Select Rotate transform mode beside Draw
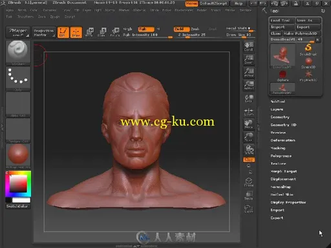The width and height of the screenshot is (331, 248). 115,32
